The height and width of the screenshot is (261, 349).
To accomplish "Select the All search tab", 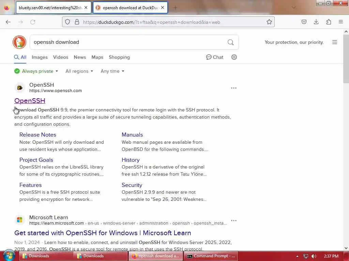I will [20, 57].
